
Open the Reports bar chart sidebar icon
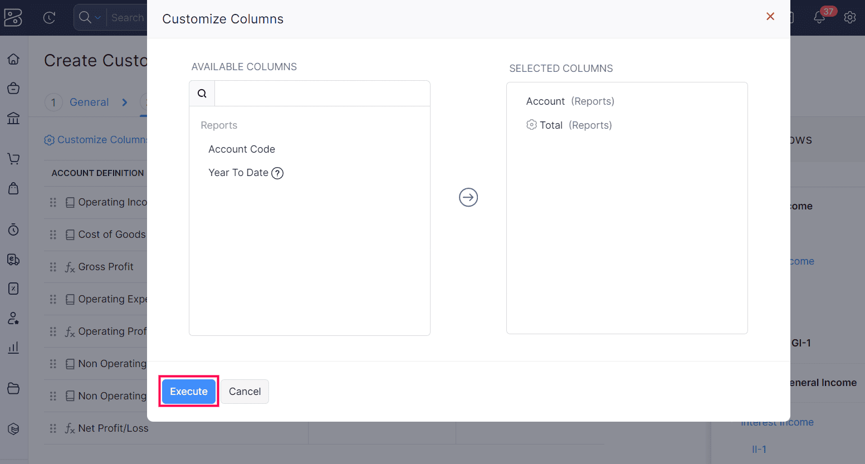pyautogui.click(x=13, y=348)
